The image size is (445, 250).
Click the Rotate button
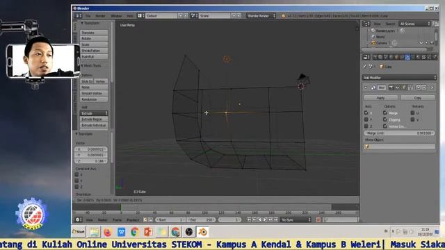pyautogui.click(x=94, y=39)
